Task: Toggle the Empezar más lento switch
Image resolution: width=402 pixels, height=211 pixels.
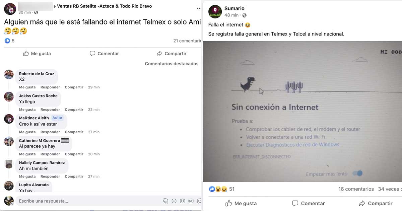Action: point(358,173)
